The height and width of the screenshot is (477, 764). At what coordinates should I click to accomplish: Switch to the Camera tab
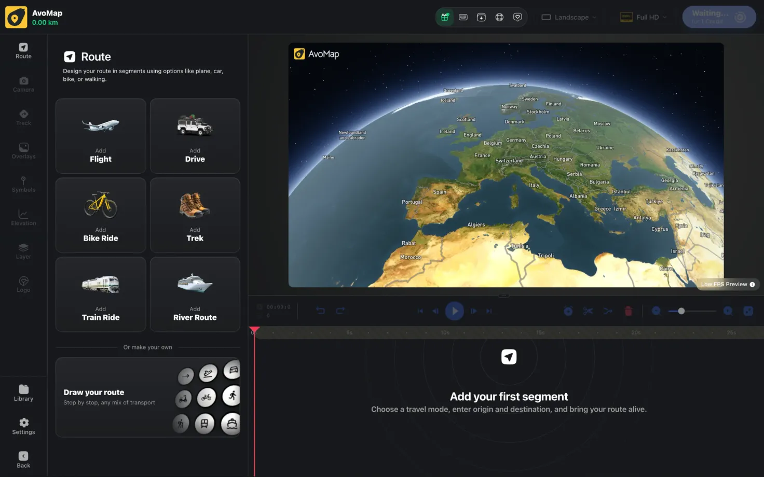(x=23, y=84)
